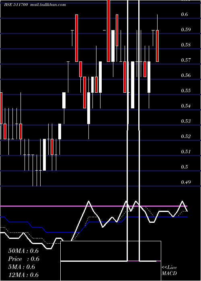Select the 0.58 price axis label
201x281 pixels.
coord(186,45)
